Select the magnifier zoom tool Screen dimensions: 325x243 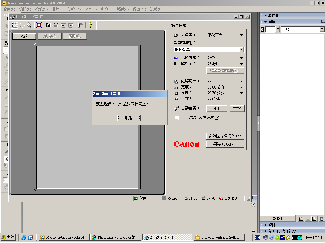pyautogui.click(x=29, y=25)
